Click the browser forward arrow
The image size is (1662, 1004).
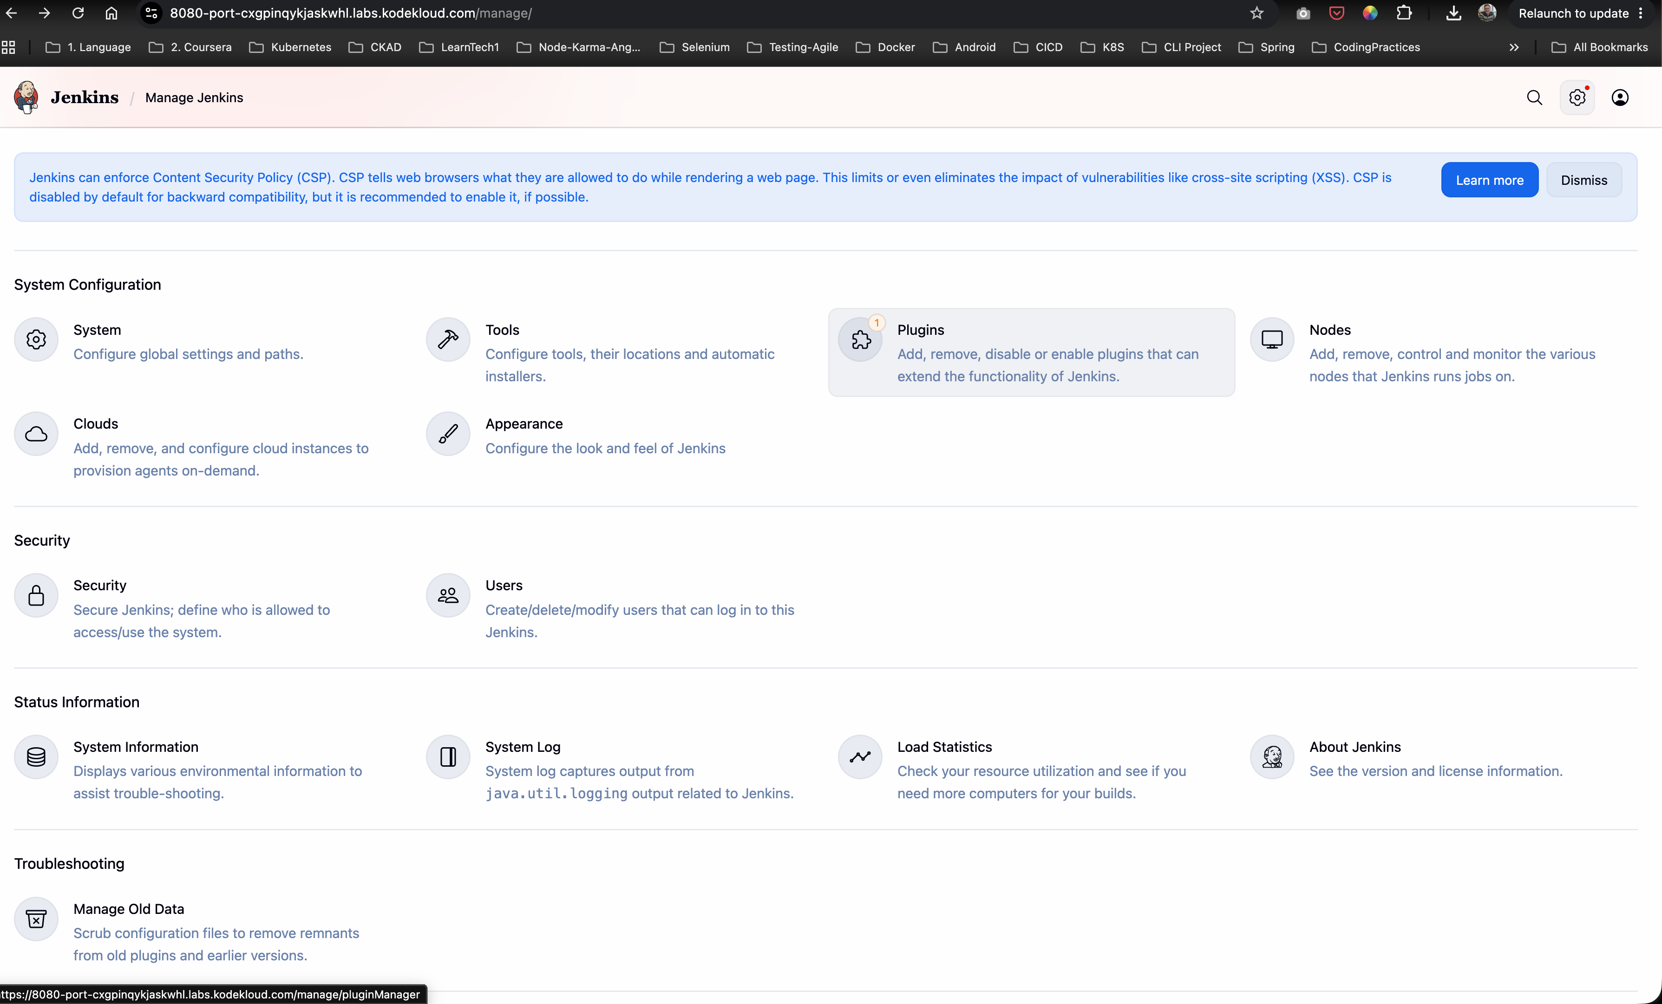point(45,13)
